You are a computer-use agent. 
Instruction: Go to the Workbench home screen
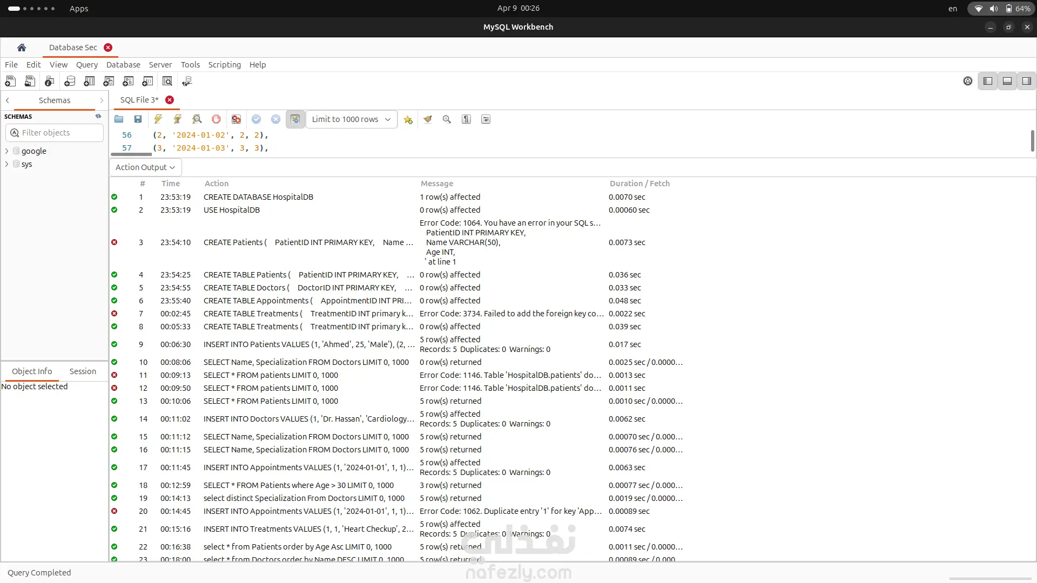[x=22, y=48]
